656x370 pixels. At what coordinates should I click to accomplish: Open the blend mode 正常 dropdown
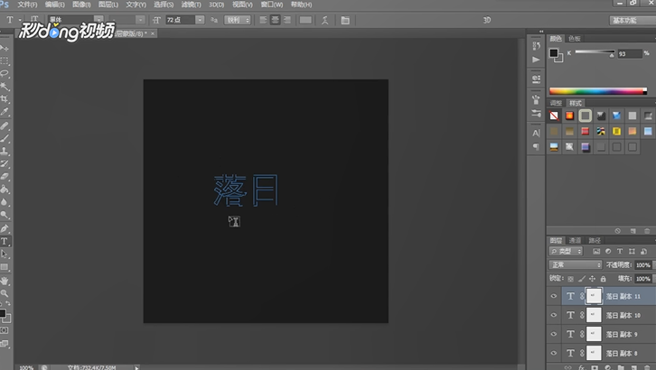click(576, 264)
